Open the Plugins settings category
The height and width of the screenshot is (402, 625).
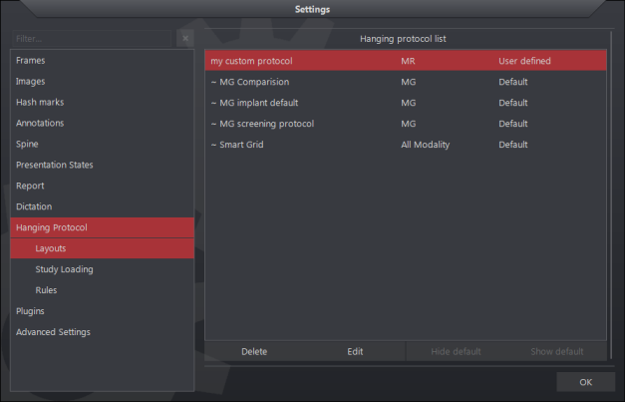(x=30, y=311)
